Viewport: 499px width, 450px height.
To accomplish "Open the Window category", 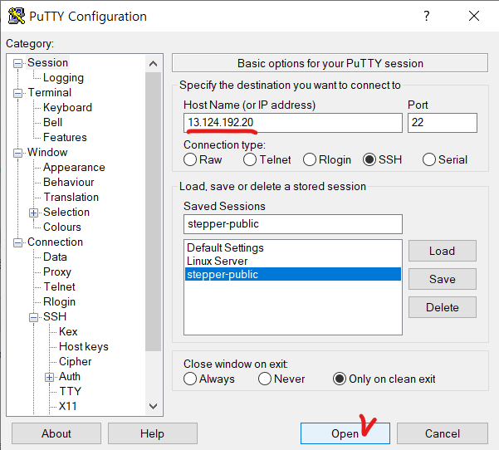I will pyautogui.click(x=47, y=153).
